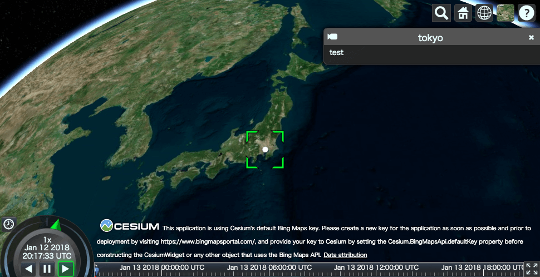Open the Data attribution link

[x=345, y=255]
